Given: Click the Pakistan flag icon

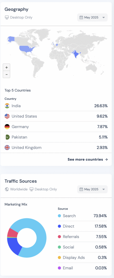Looking at the screenshot, I should [7, 137].
